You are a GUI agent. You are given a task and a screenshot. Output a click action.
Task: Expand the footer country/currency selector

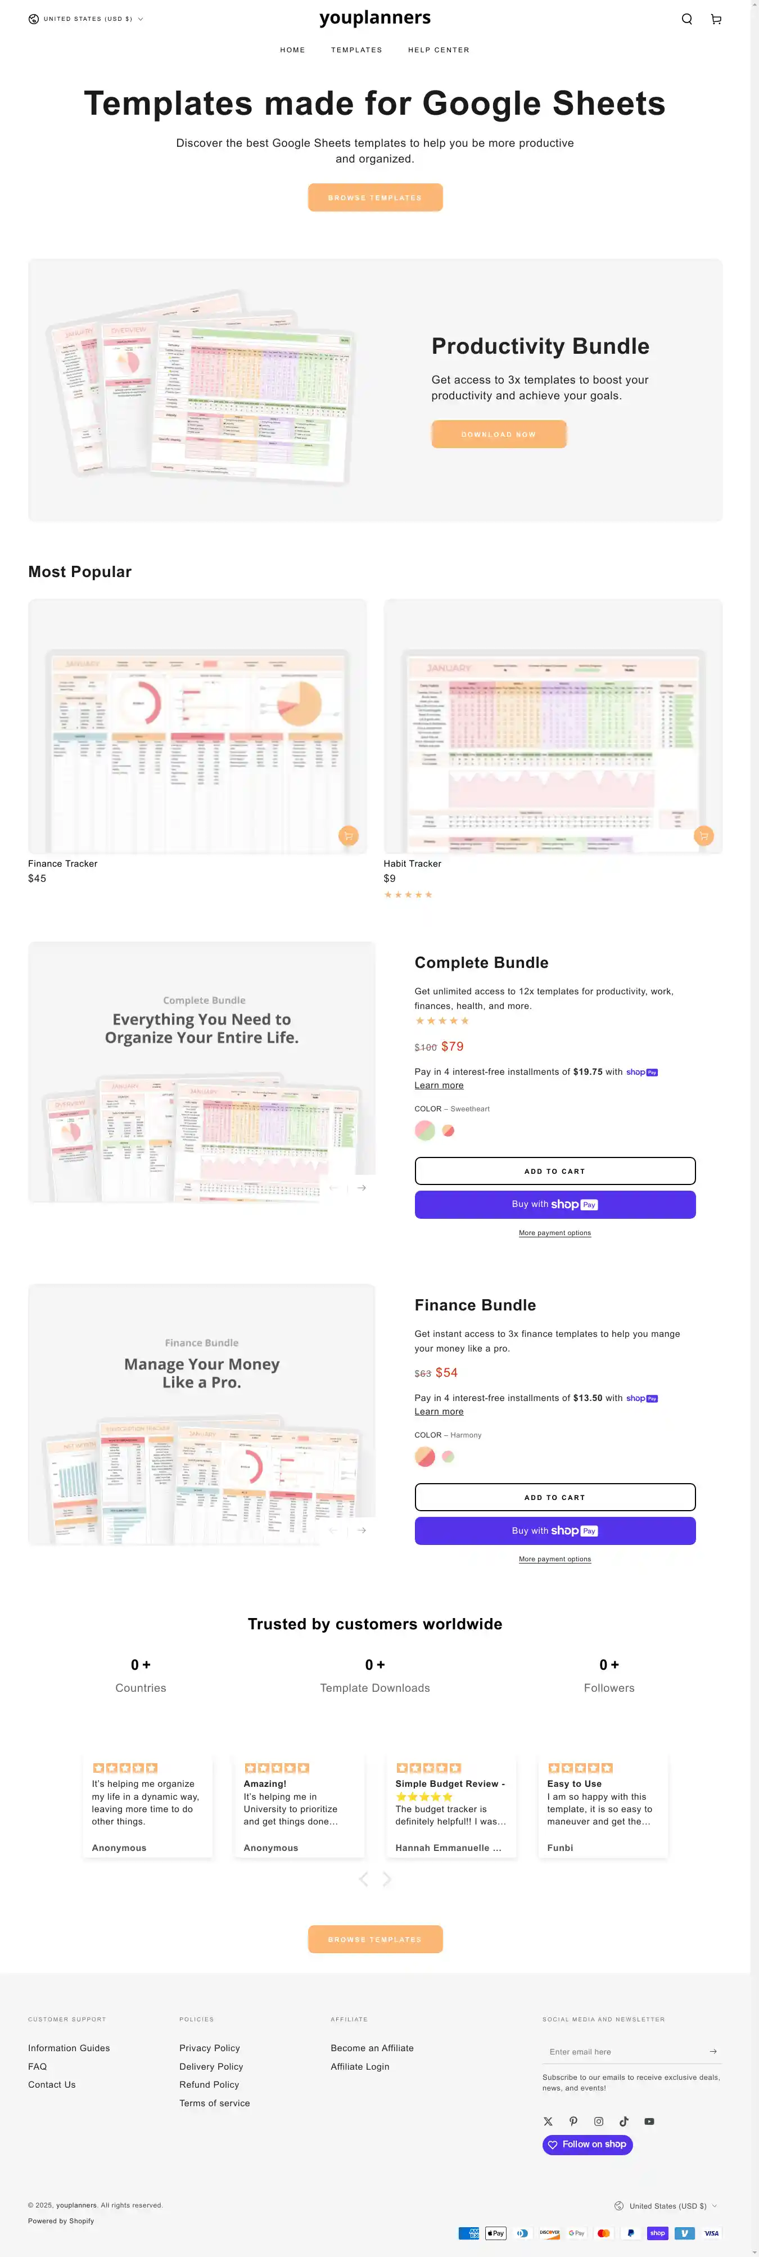point(666,2205)
